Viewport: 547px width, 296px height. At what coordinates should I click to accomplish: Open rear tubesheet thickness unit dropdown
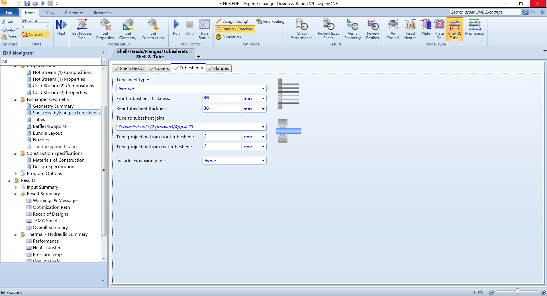click(263, 109)
